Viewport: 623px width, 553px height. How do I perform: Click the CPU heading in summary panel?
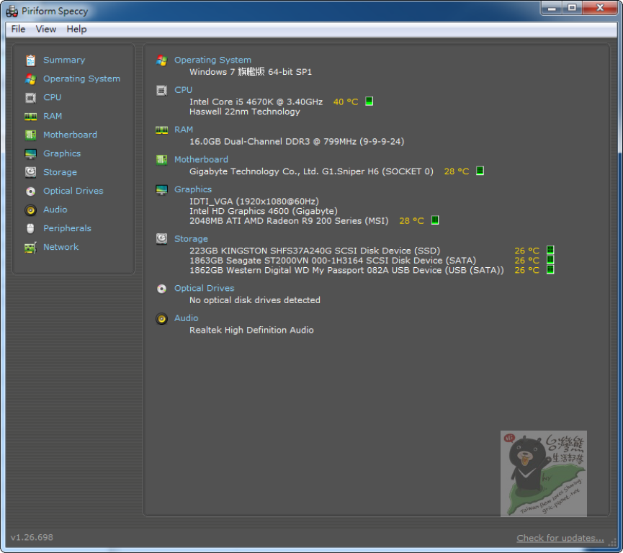click(x=183, y=90)
